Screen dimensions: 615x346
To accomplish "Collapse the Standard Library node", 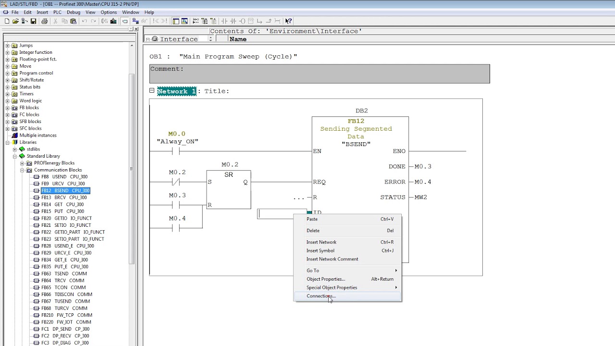I will (14, 157).
